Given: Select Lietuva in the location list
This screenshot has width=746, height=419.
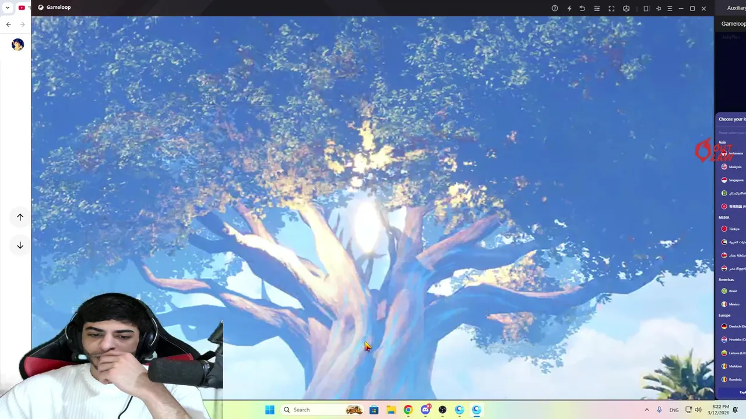Looking at the screenshot, I should click(x=733, y=353).
